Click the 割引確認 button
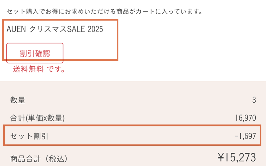 coord(35,53)
